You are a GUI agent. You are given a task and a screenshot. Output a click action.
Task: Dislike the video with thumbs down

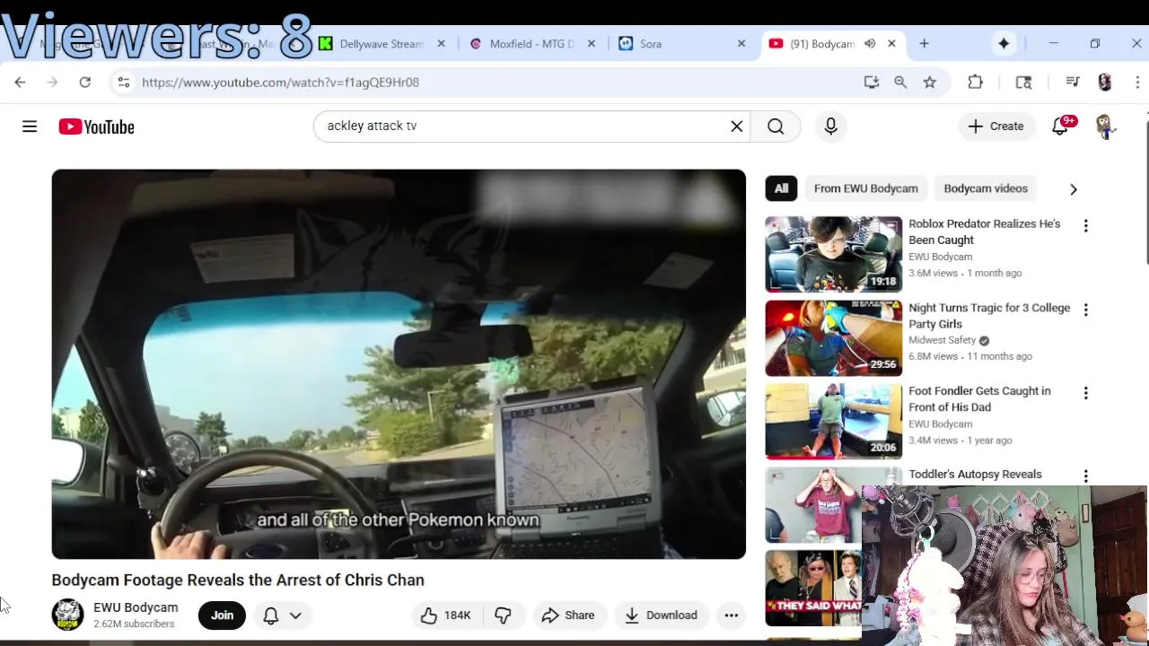point(504,615)
